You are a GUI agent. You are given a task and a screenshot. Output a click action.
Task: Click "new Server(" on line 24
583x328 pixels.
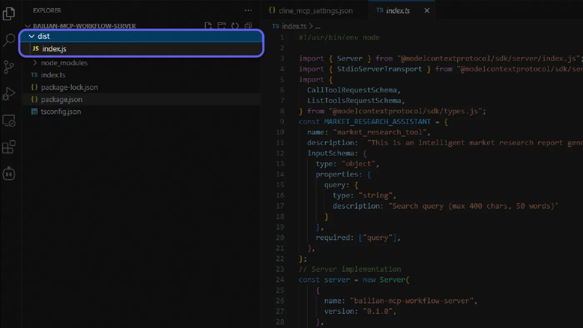tap(386, 280)
